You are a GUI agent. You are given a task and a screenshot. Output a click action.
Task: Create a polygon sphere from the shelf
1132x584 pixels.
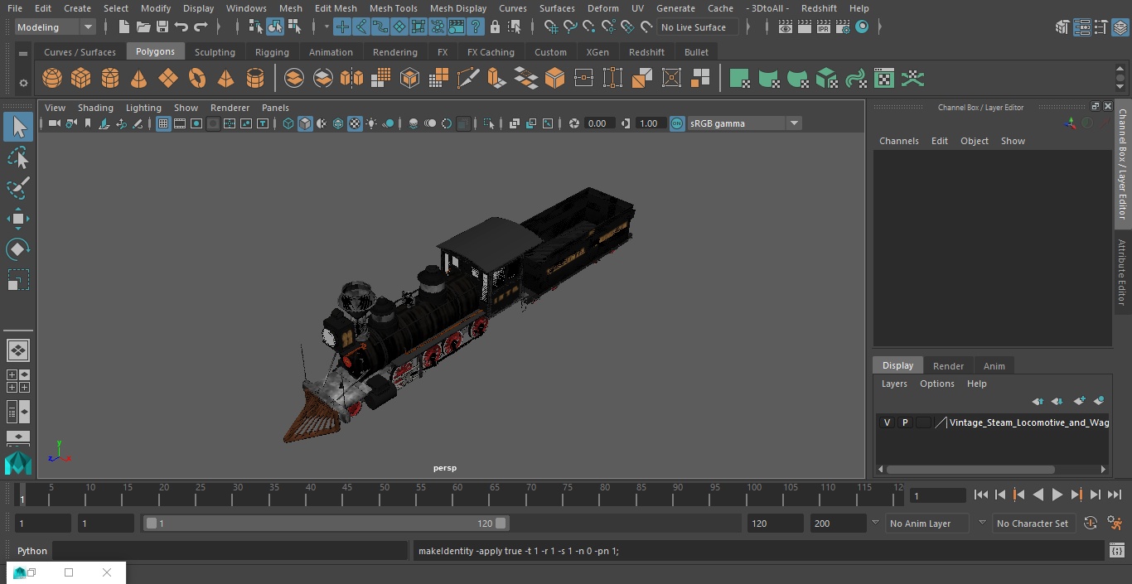(x=52, y=79)
